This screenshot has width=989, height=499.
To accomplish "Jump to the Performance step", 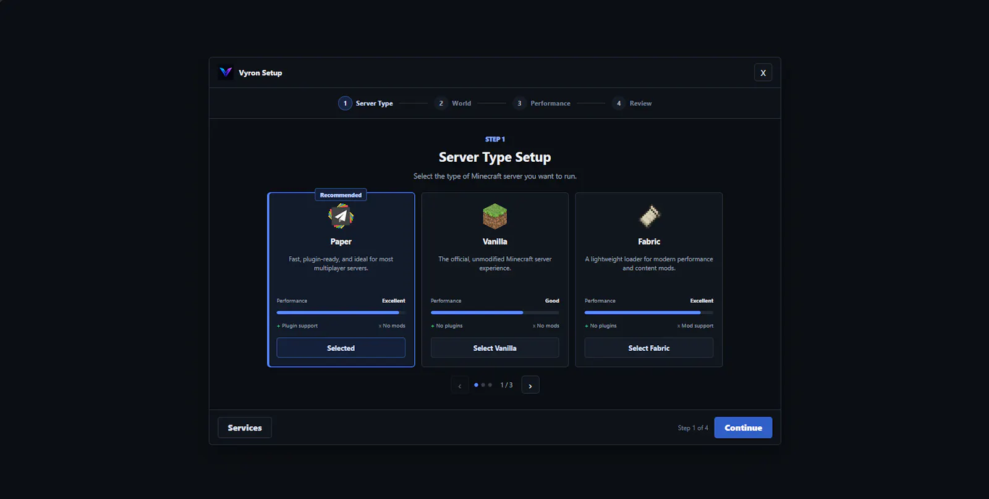I will point(541,103).
